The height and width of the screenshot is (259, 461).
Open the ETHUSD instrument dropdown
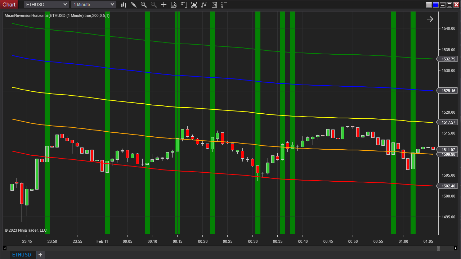[x=46, y=5]
